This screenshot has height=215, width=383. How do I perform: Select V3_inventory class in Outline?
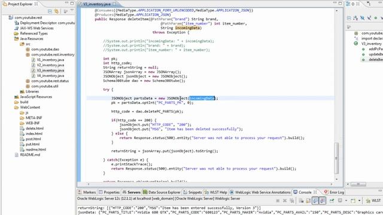click(x=369, y=44)
